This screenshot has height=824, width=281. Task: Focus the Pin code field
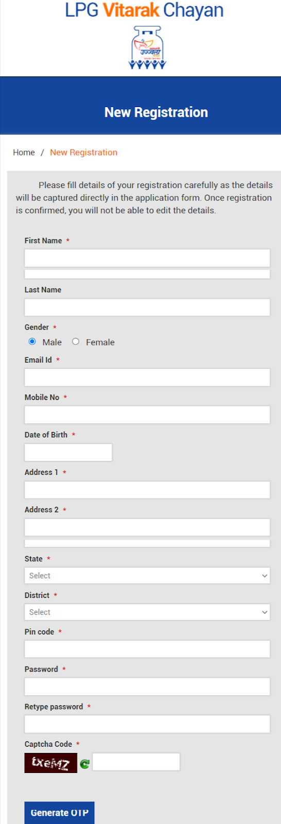tap(147, 649)
